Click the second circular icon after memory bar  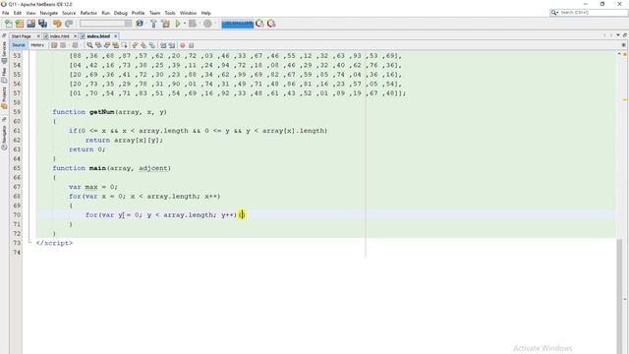(x=271, y=24)
